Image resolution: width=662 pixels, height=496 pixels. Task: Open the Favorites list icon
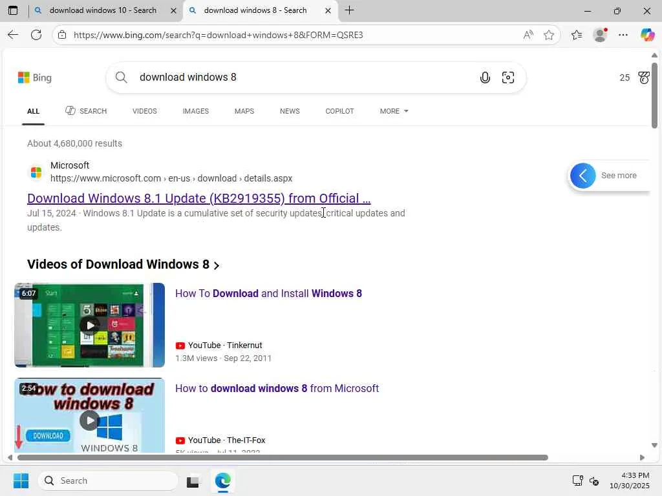(x=577, y=35)
